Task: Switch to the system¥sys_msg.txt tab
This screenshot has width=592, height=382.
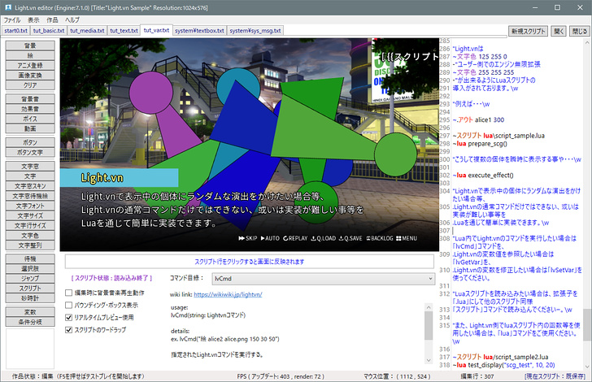Action: coord(255,31)
